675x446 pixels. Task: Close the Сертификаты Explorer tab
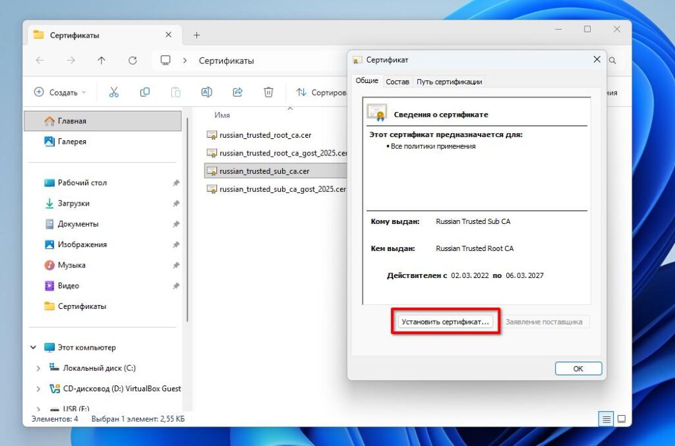[x=168, y=35]
